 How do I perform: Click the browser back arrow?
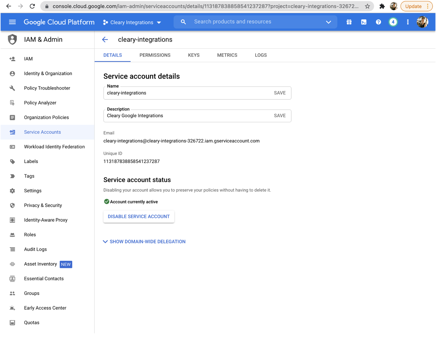pos(9,6)
